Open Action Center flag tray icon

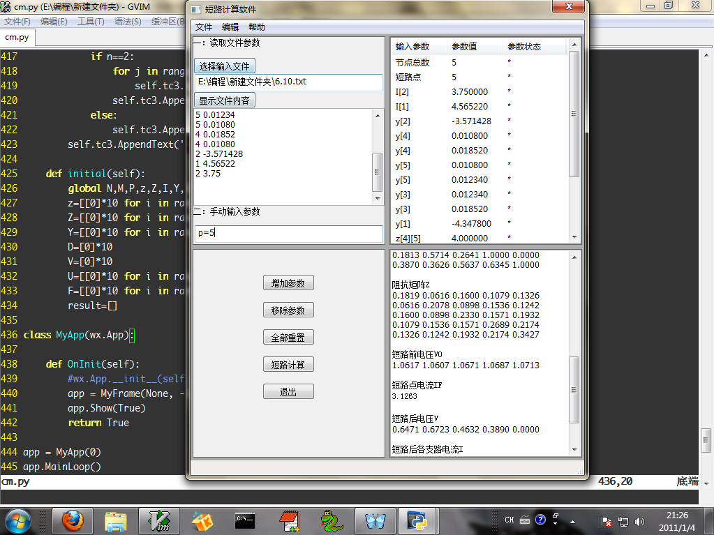coord(606,522)
